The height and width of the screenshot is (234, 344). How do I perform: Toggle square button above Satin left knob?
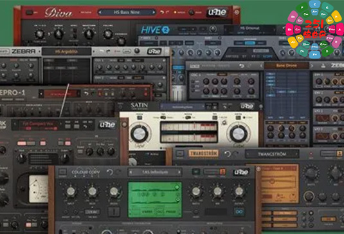coord(140,118)
